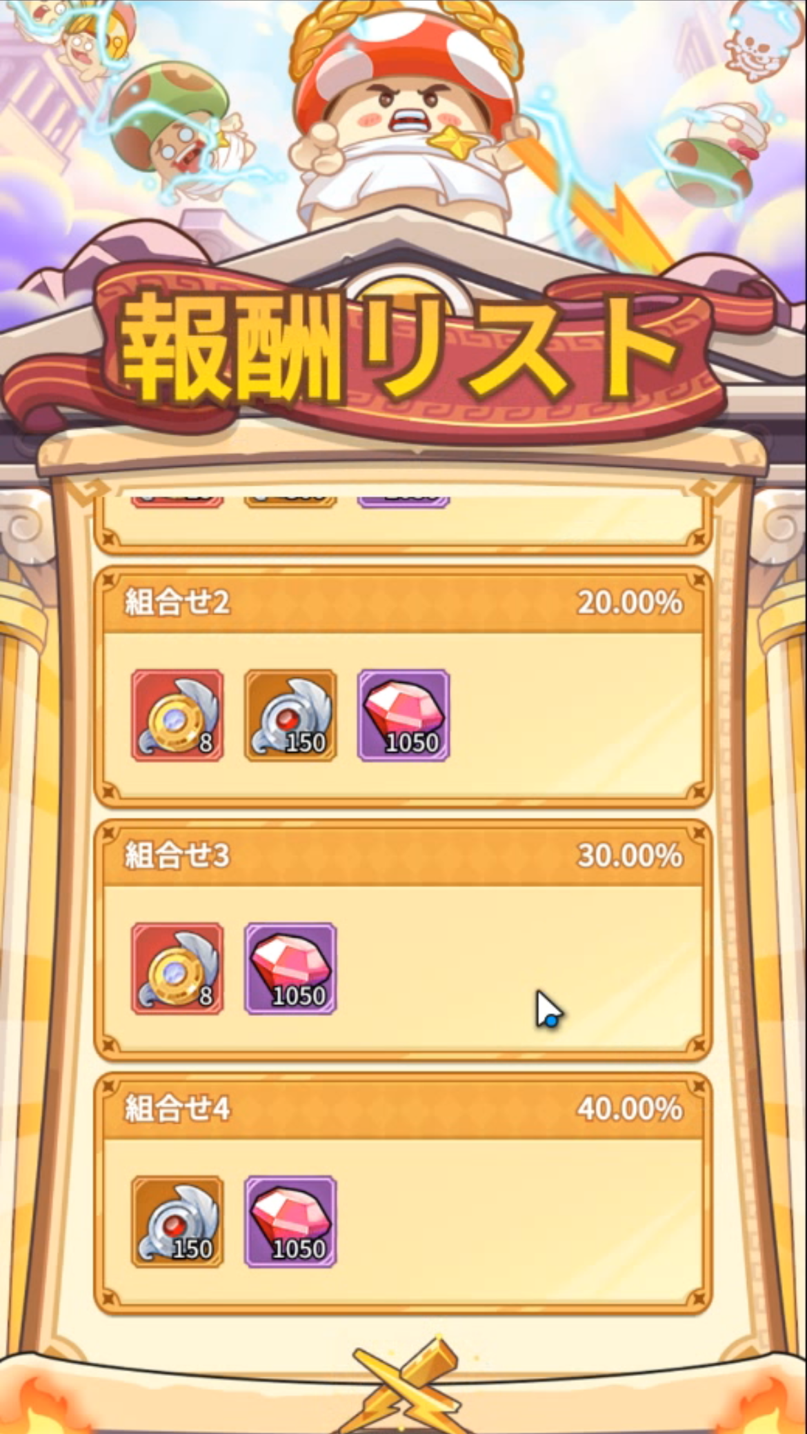Screen dimensions: 807x1434
Task: Tap the crossed lightning bolts emblem at bottom
Action: point(407,1386)
